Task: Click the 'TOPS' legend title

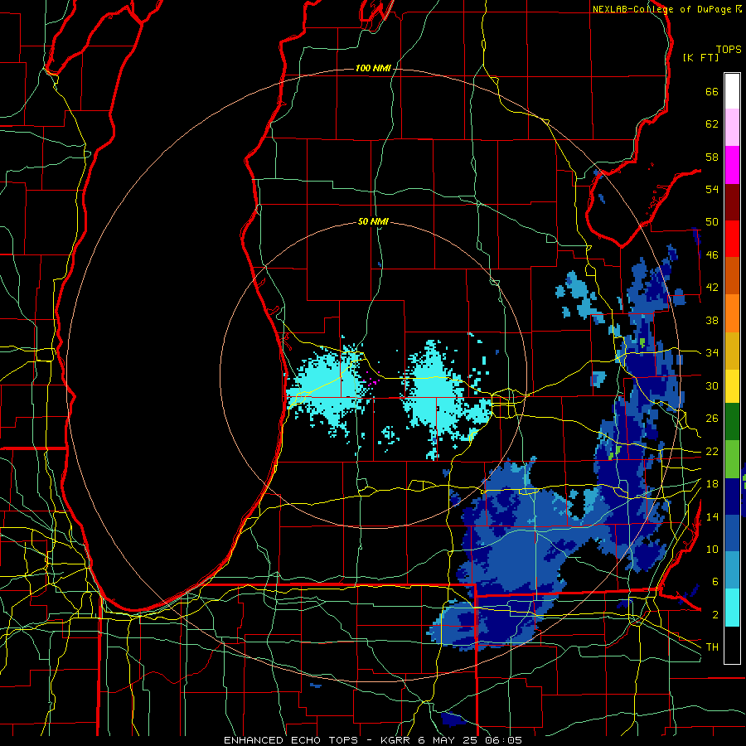Action: pos(729,50)
